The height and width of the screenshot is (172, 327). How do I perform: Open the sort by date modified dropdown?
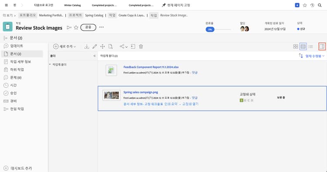(315, 56)
